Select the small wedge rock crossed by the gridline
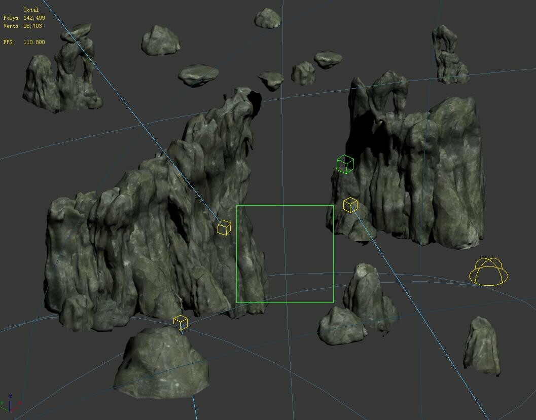The image size is (536, 420). 272,80
